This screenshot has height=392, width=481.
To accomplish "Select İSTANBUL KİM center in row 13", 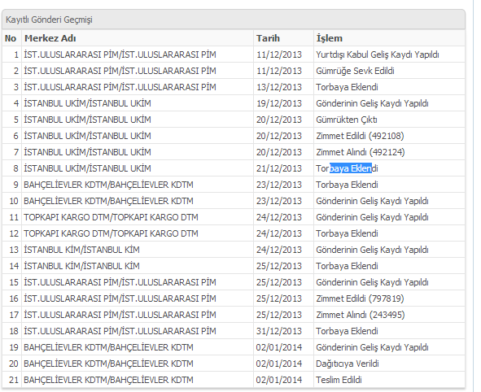I will 81,250.
